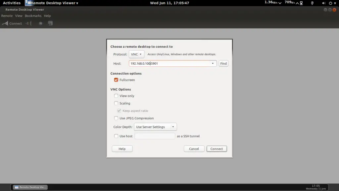The width and height of the screenshot is (339, 191).
Task: Enable the View only checkbox
Action: click(x=116, y=96)
